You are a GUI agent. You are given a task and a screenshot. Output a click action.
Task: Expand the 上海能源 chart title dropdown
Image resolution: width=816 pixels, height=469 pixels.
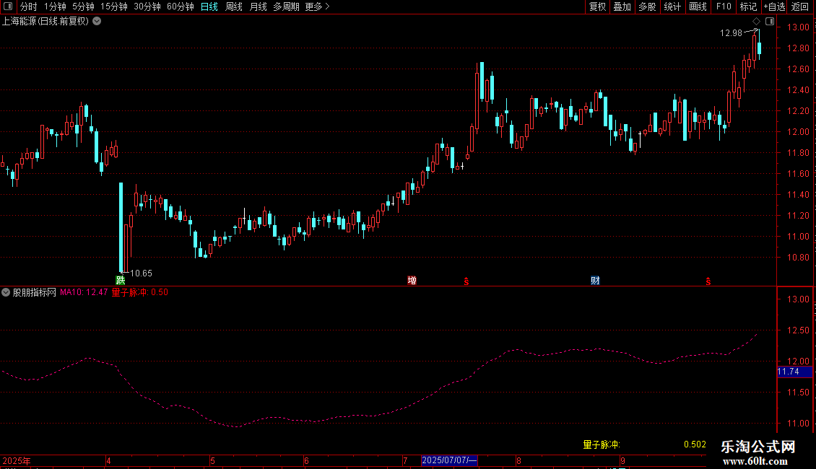97,21
